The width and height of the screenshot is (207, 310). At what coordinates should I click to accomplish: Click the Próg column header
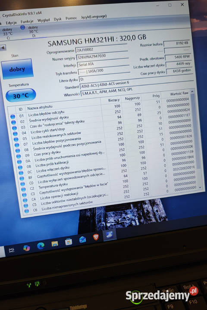pyautogui.click(x=156, y=96)
